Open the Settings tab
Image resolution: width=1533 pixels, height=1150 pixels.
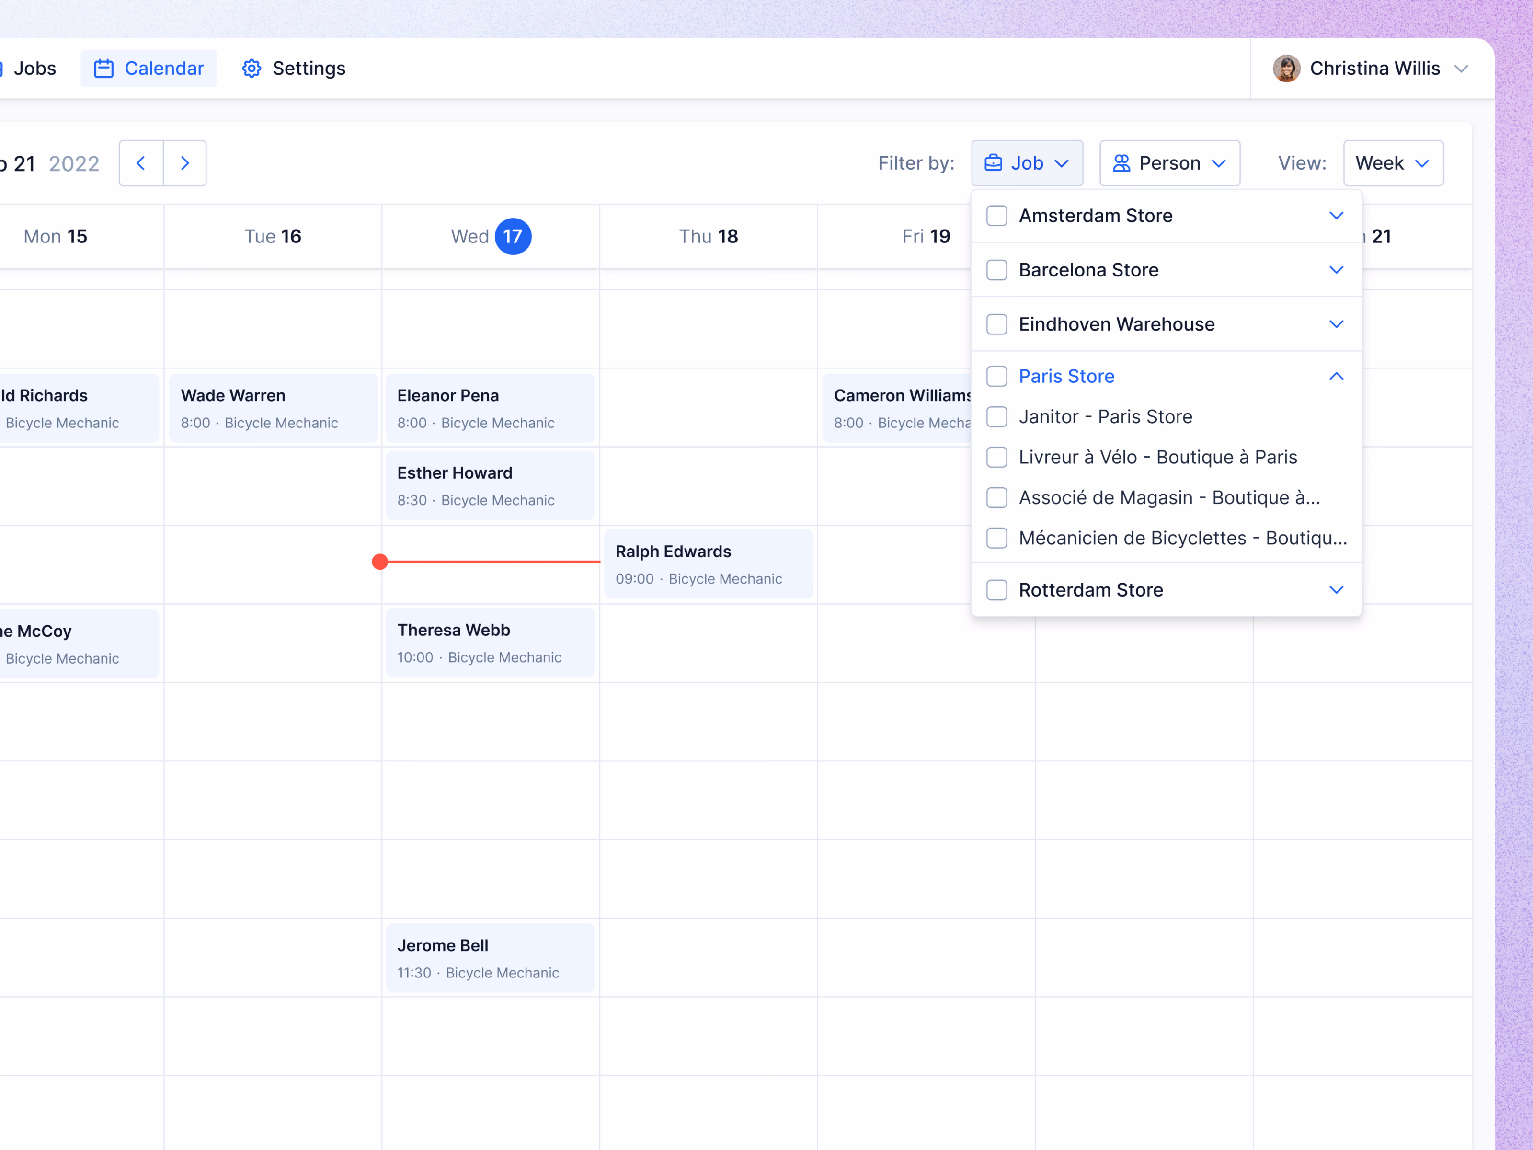pyautogui.click(x=293, y=69)
